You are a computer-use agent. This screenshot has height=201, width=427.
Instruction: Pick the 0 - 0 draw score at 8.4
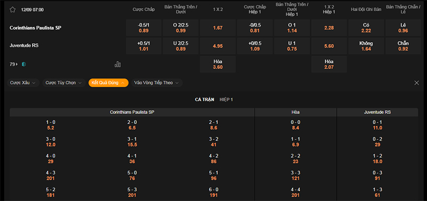(x=296, y=125)
